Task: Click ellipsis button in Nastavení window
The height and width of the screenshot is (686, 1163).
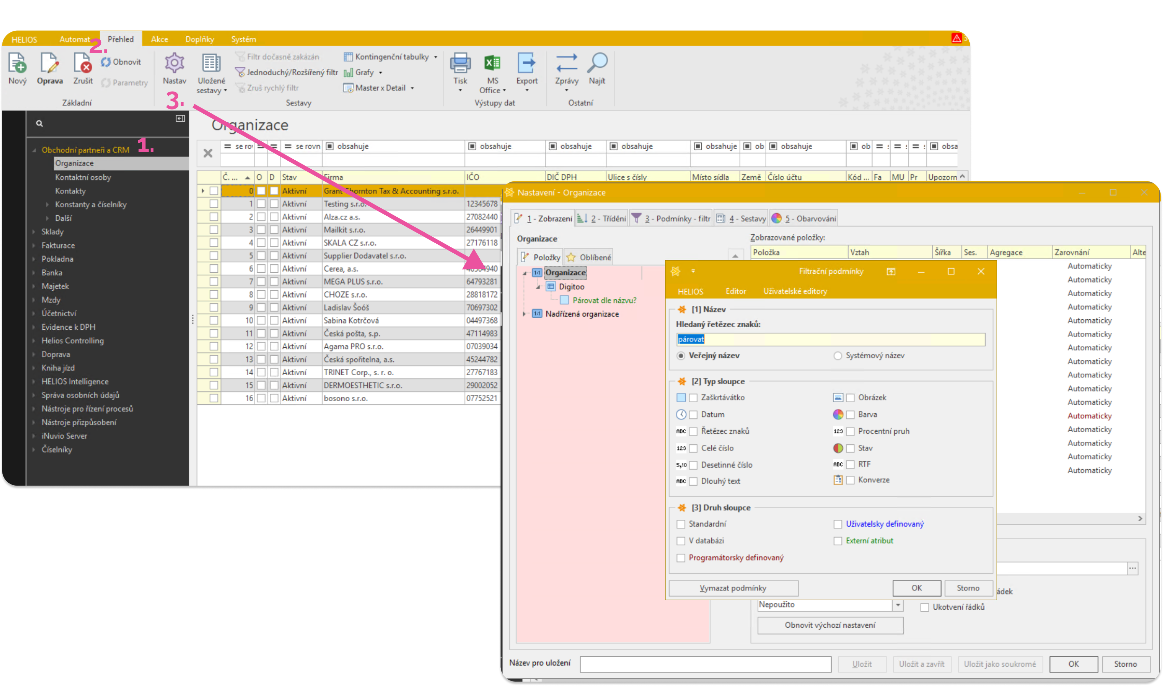Action: tap(1132, 568)
